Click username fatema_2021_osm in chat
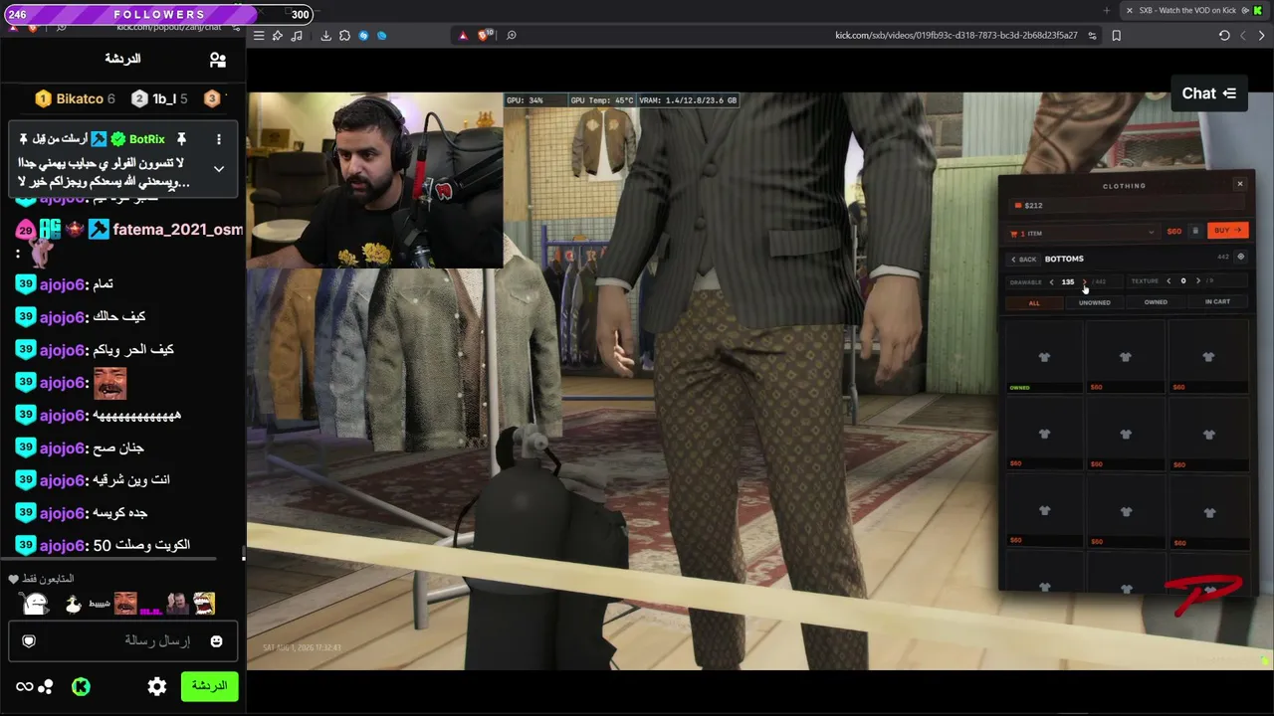 (x=177, y=230)
